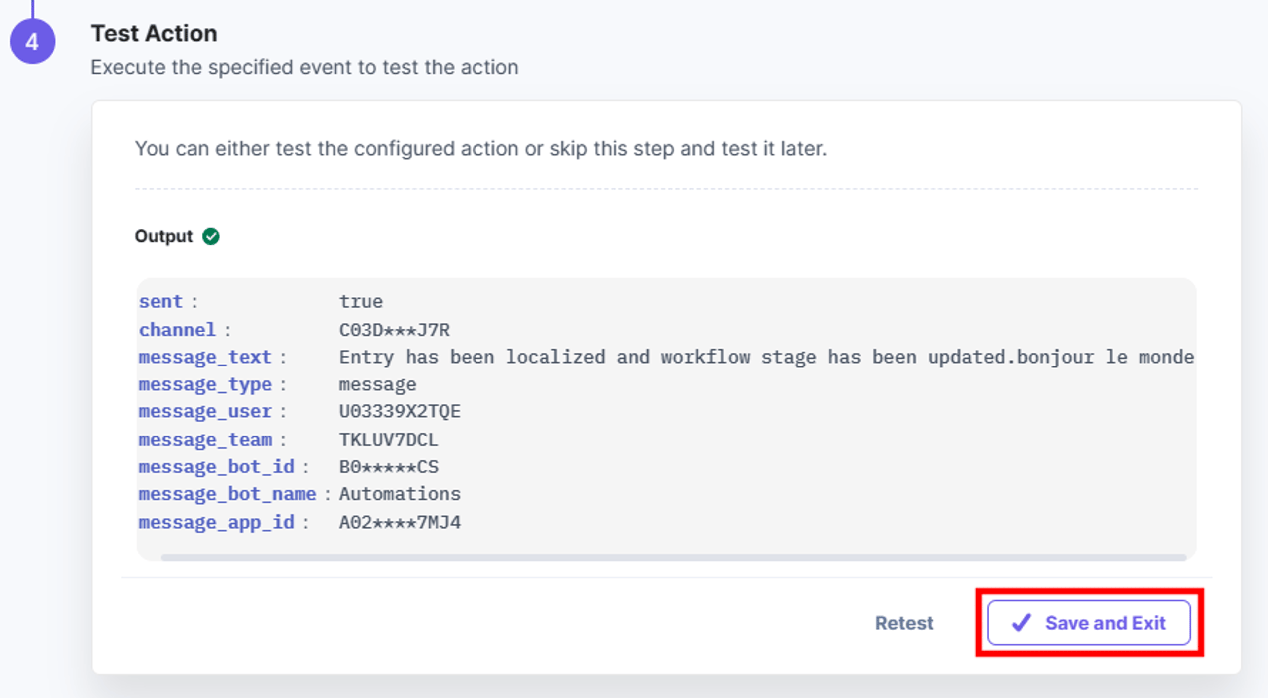This screenshot has height=698, width=1268.
Task: Click the horizontal scrollbar under the output
Action: coord(673,558)
